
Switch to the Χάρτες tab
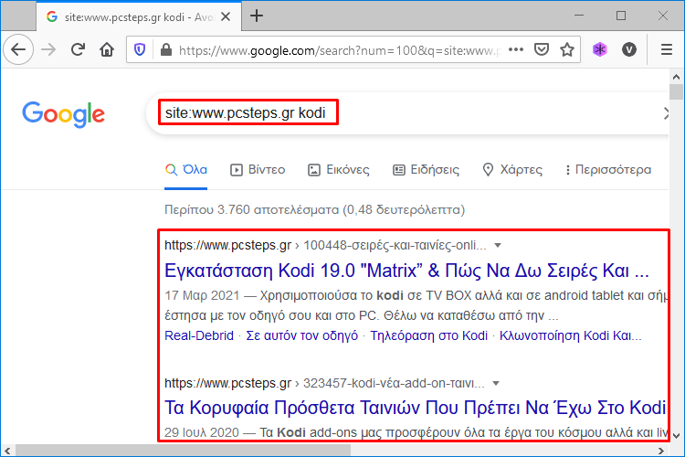512,170
